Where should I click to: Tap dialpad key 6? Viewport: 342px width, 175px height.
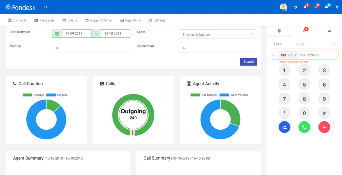click(x=324, y=84)
